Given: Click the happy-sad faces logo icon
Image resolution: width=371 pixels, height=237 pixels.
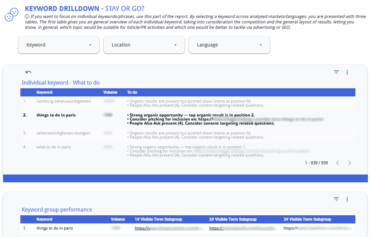Looking at the screenshot, I should (x=11, y=15).
